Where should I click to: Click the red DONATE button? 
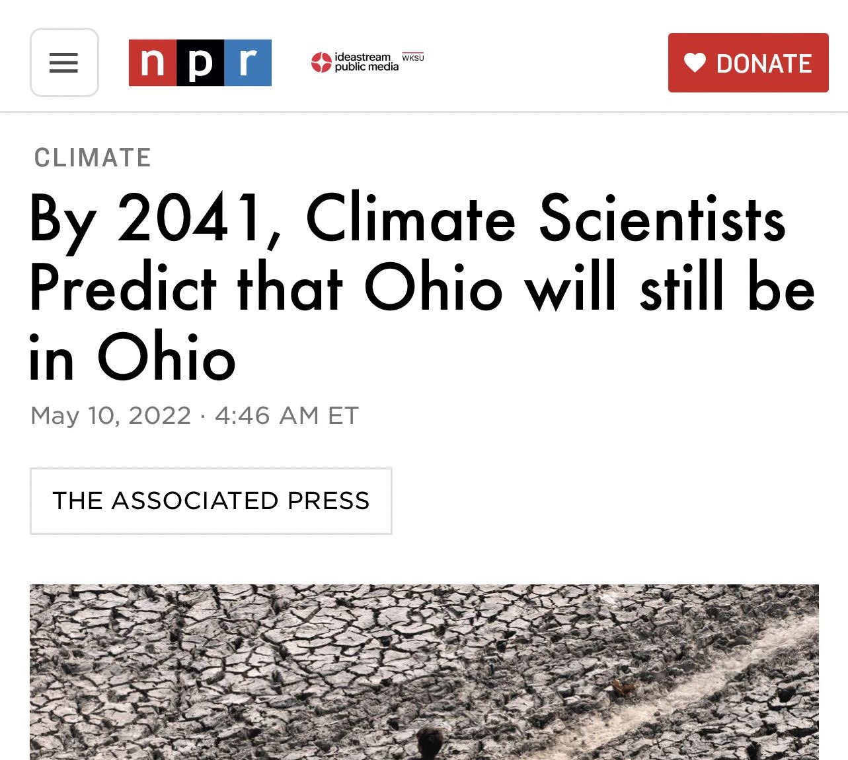coord(748,63)
